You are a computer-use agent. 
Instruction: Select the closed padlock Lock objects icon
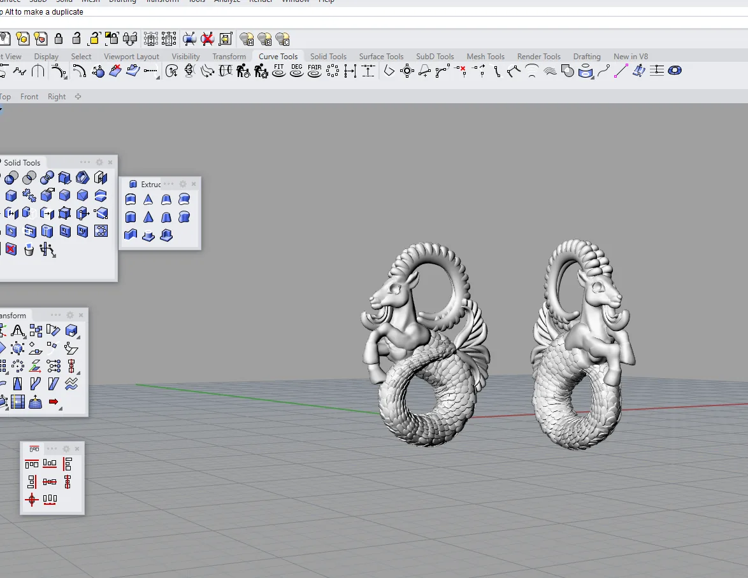59,39
